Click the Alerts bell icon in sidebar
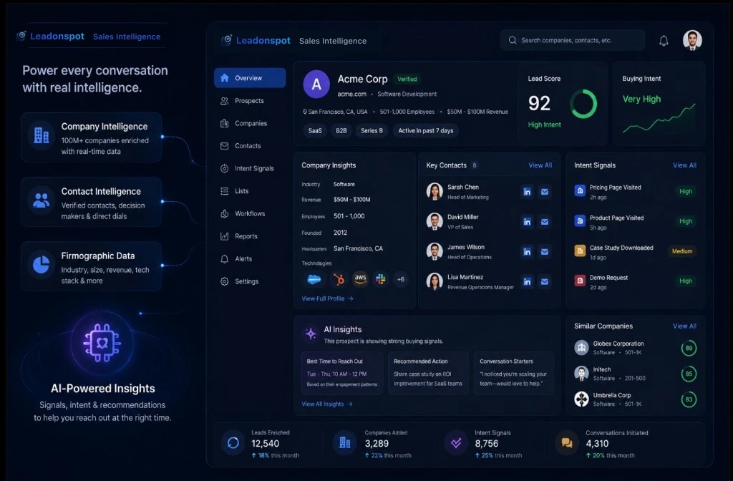 224,258
